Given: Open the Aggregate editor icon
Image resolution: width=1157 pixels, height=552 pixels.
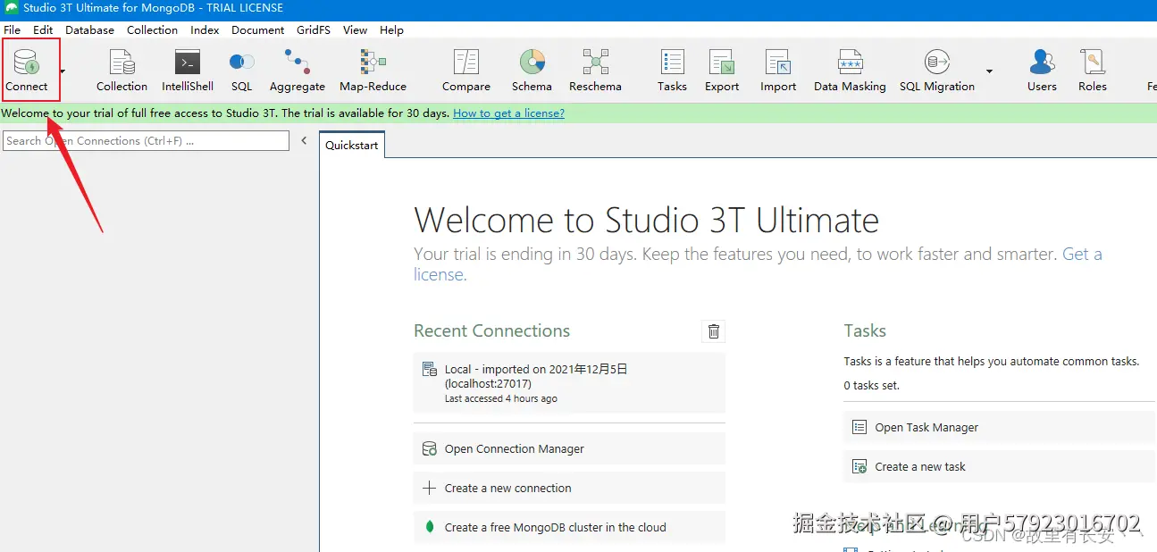Looking at the screenshot, I should (298, 70).
